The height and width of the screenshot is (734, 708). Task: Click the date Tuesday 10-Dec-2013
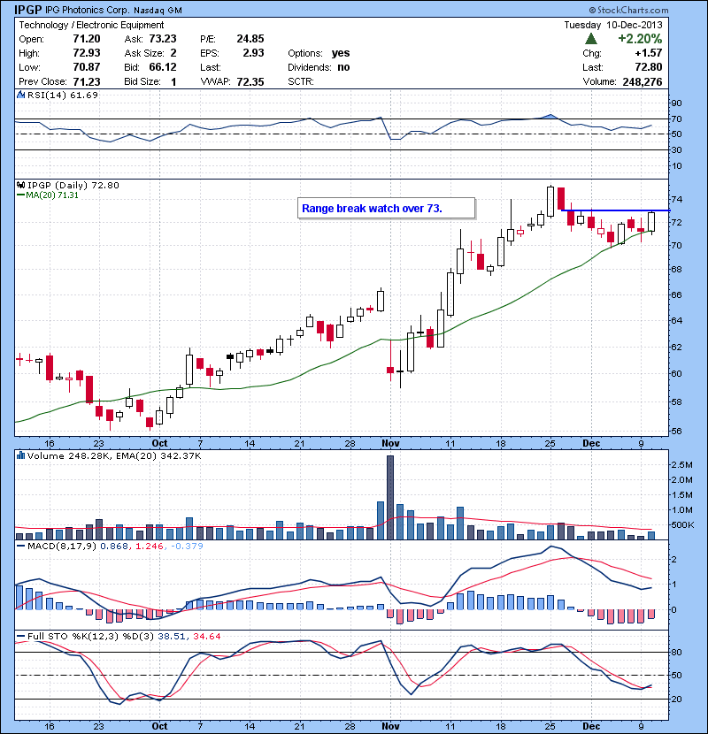(x=613, y=25)
